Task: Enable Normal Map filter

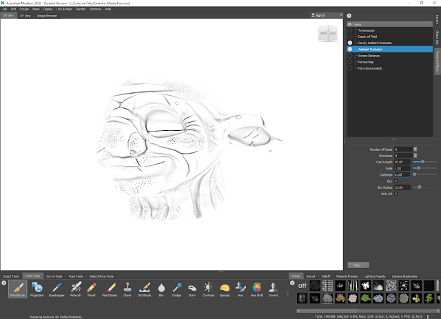Action: (x=350, y=62)
